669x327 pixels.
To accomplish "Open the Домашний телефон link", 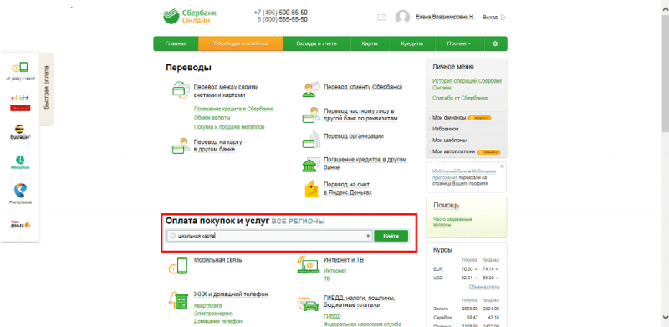I will pos(217,321).
